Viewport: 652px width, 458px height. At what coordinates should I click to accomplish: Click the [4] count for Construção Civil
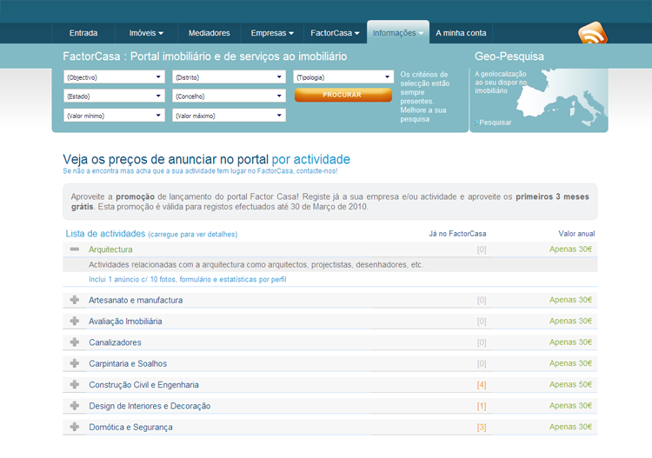(x=482, y=385)
